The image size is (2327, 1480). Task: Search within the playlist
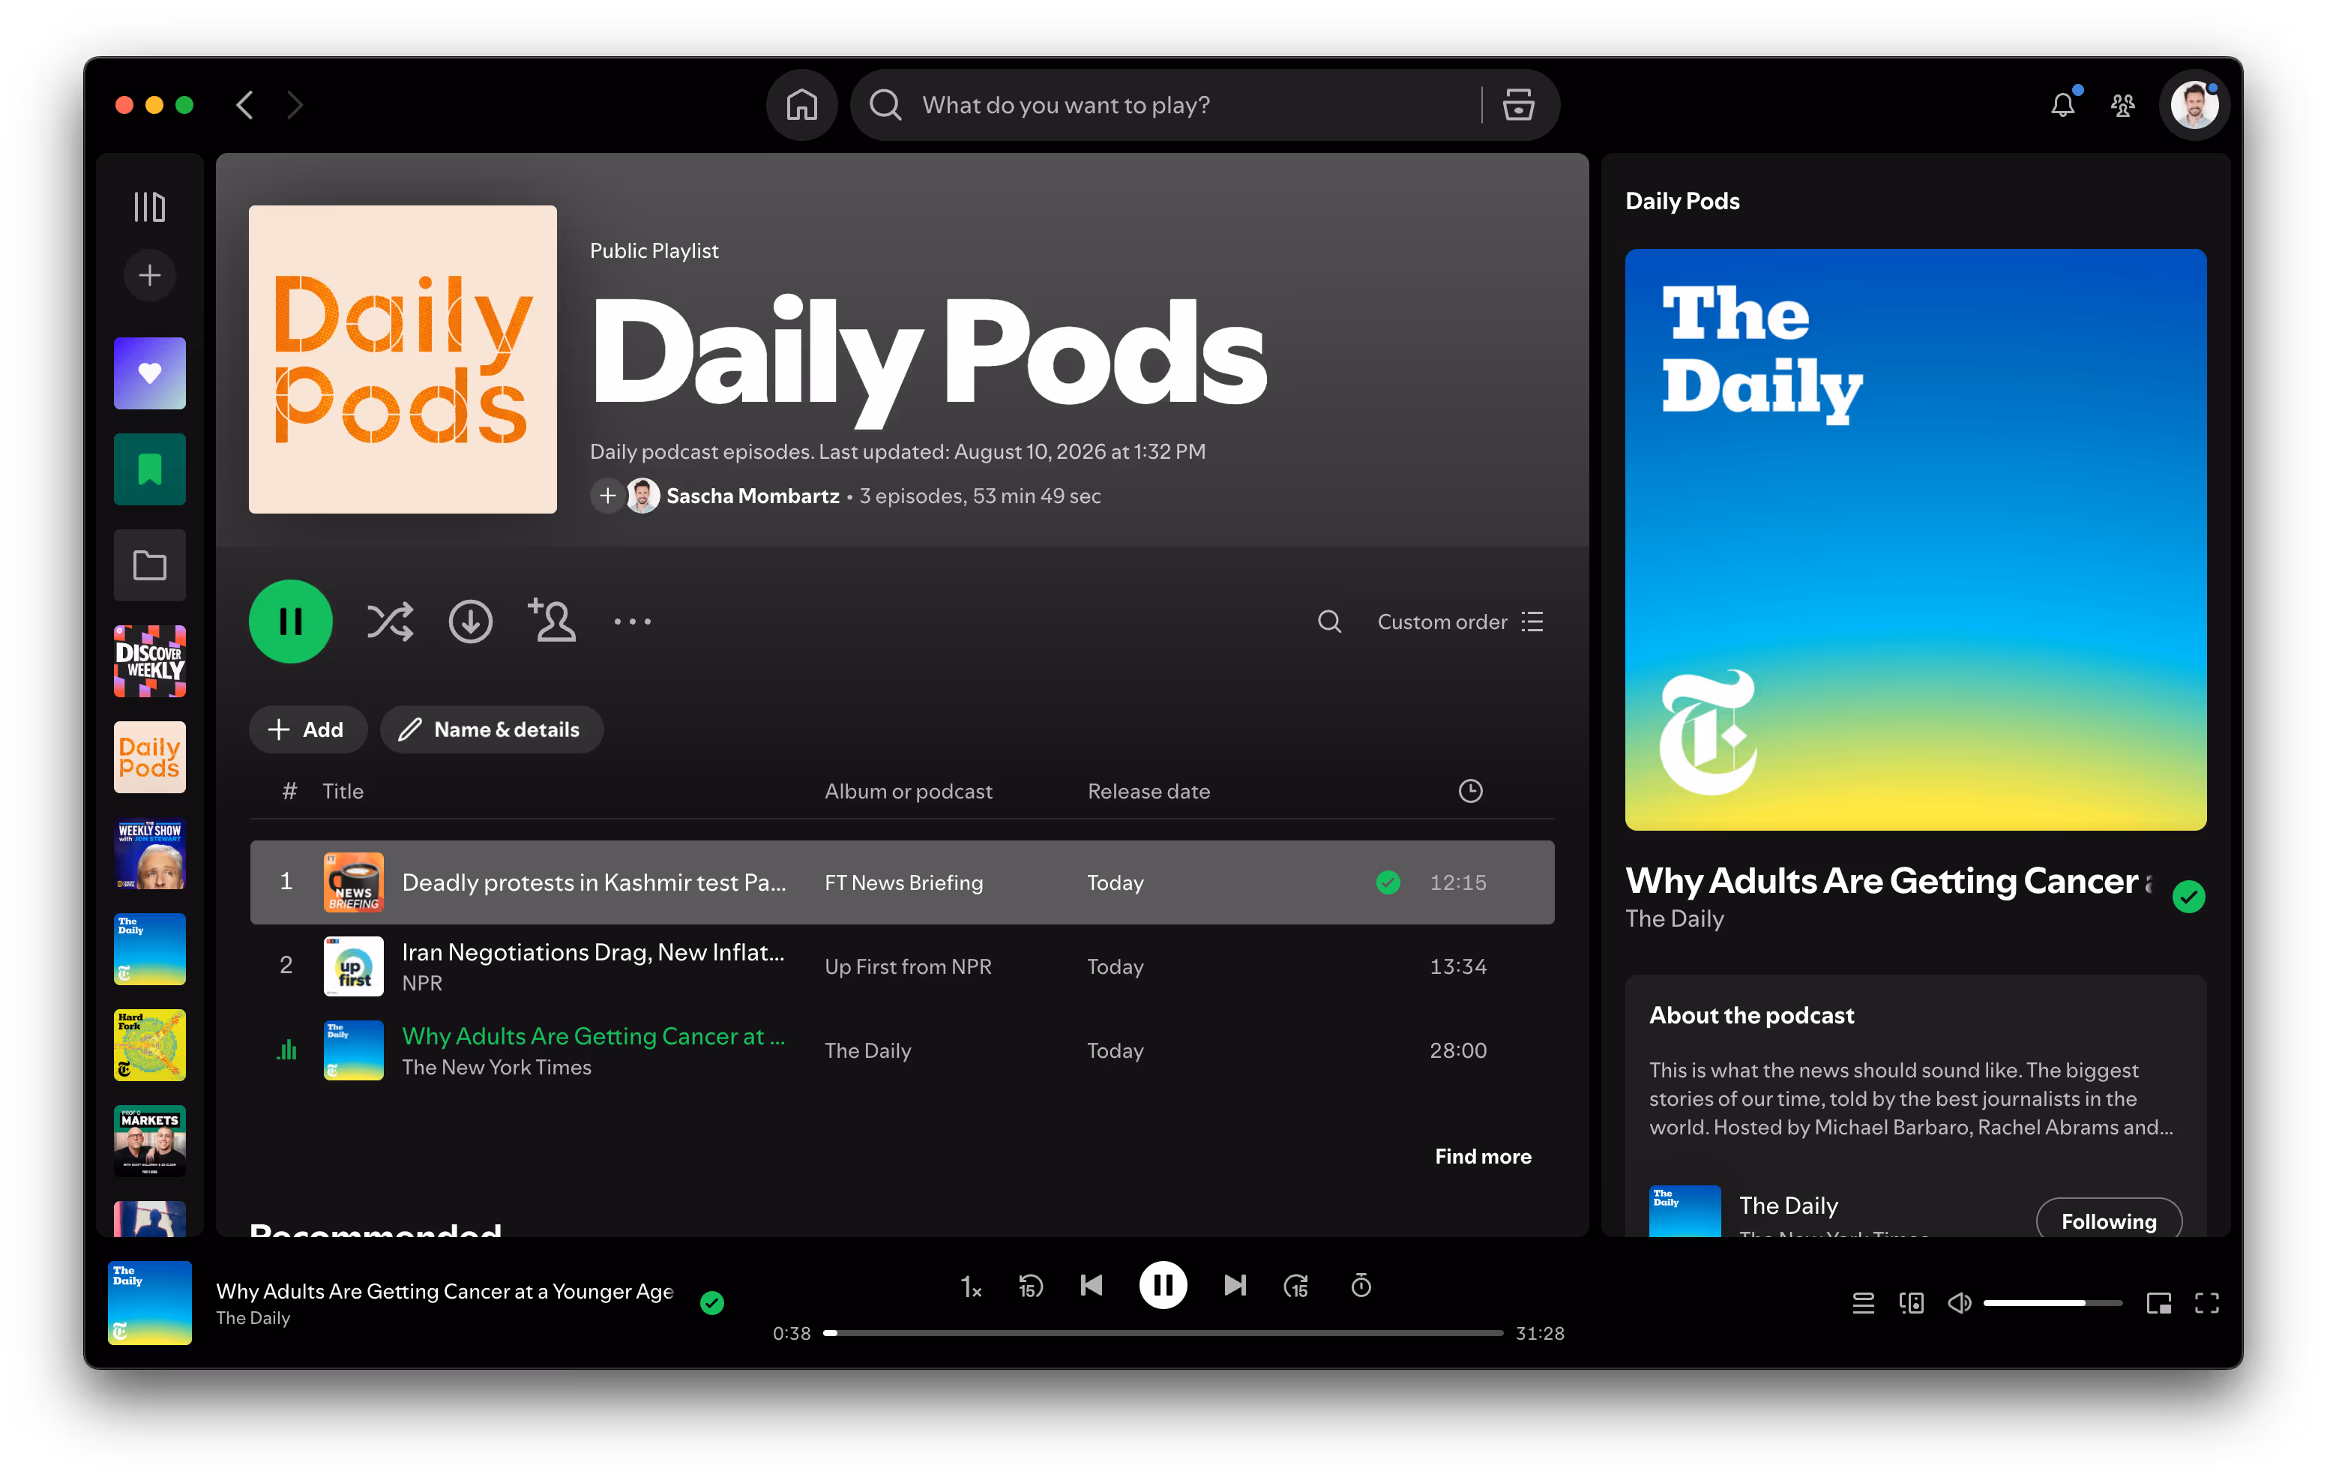[x=1330, y=622]
